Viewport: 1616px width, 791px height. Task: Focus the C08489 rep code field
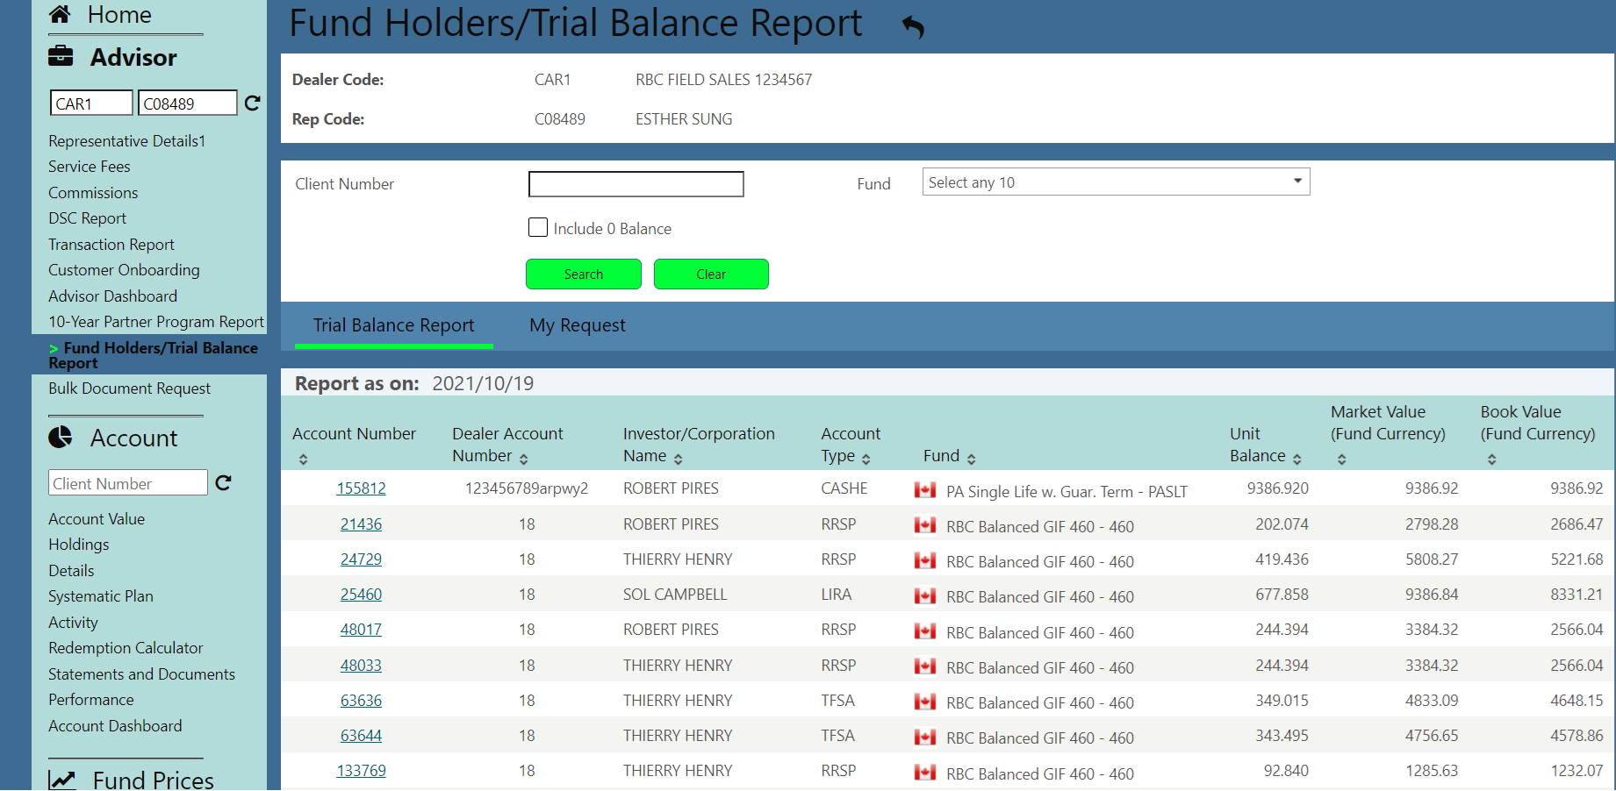pyautogui.click(x=187, y=103)
